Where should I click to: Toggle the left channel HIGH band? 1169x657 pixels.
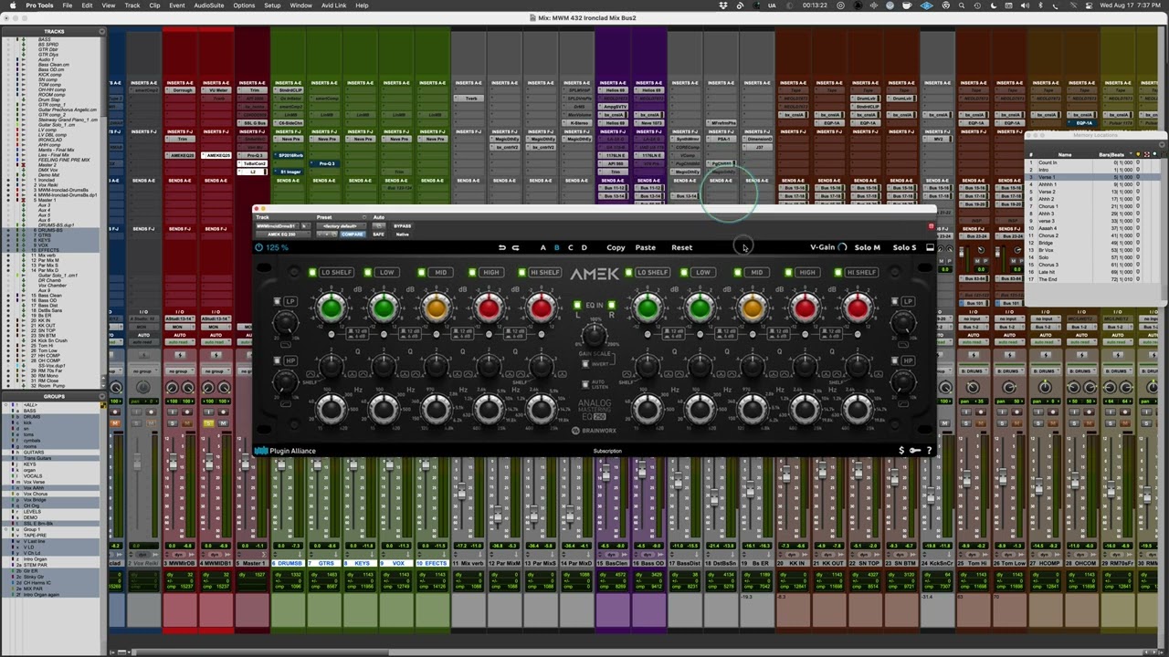click(x=473, y=272)
